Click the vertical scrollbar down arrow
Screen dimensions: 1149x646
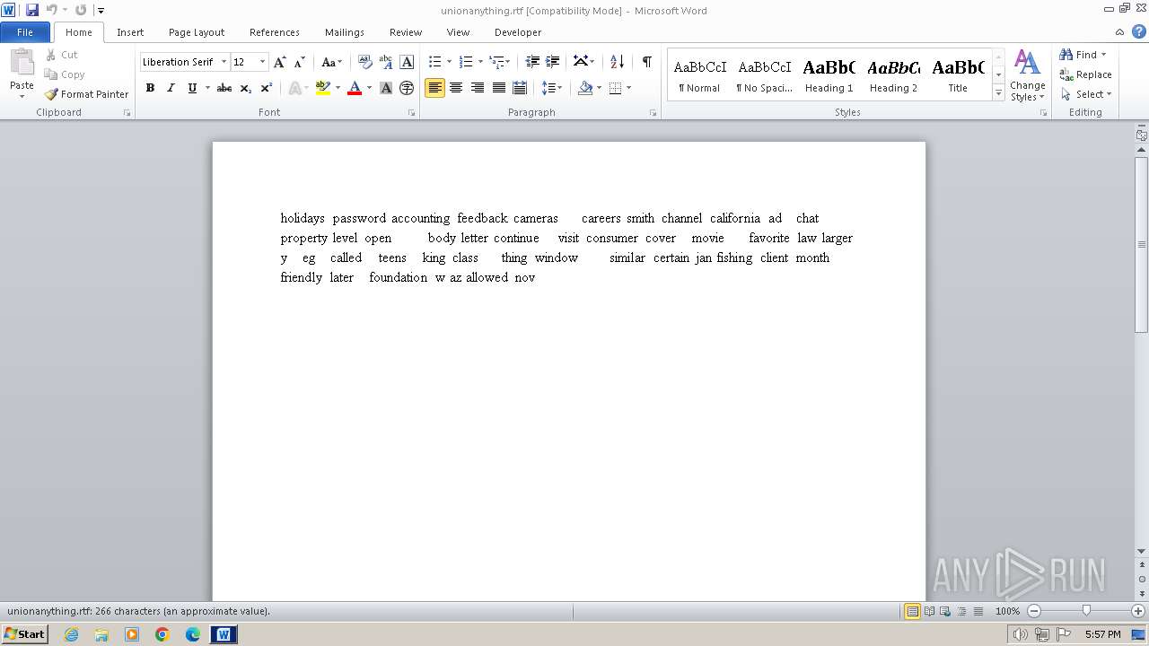[x=1141, y=552]
